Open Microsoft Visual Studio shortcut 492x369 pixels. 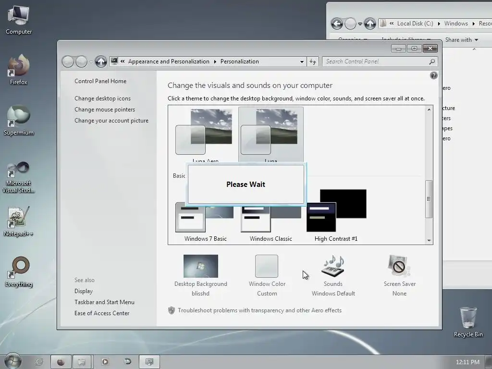coord(19,177)
